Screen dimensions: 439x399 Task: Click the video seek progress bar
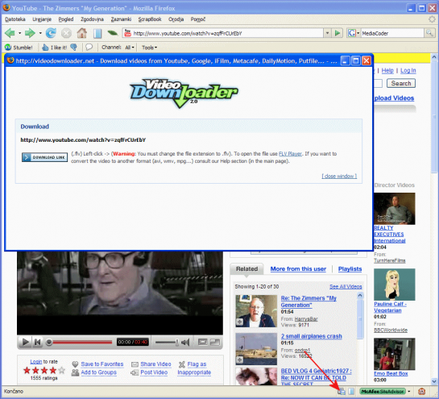(x=82, y=342)
